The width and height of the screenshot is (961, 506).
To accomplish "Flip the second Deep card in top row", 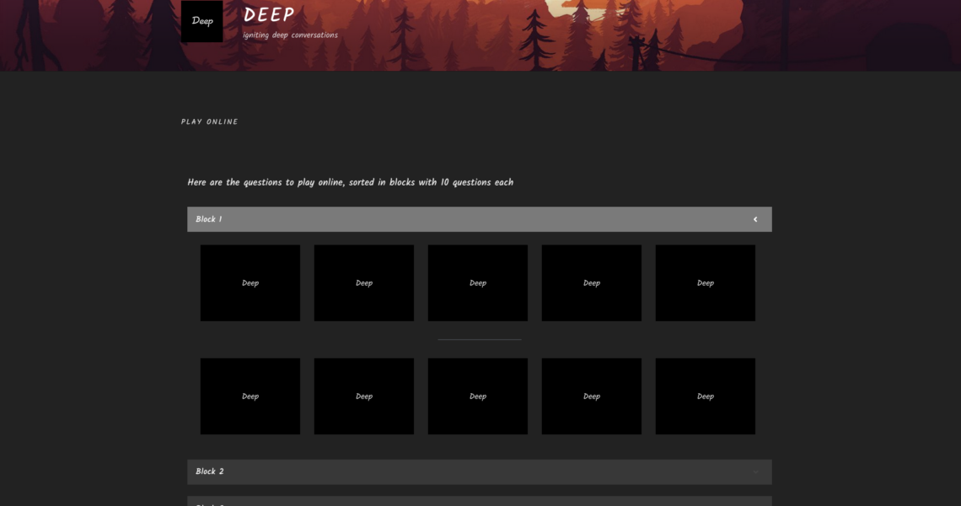I will 364,283.
